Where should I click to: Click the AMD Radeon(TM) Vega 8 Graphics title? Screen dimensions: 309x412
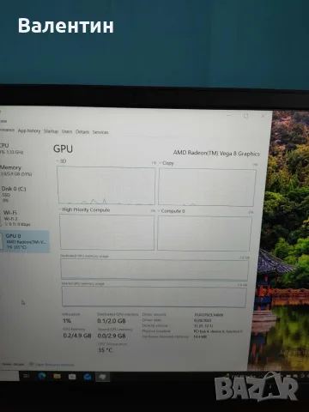(216, 153)
